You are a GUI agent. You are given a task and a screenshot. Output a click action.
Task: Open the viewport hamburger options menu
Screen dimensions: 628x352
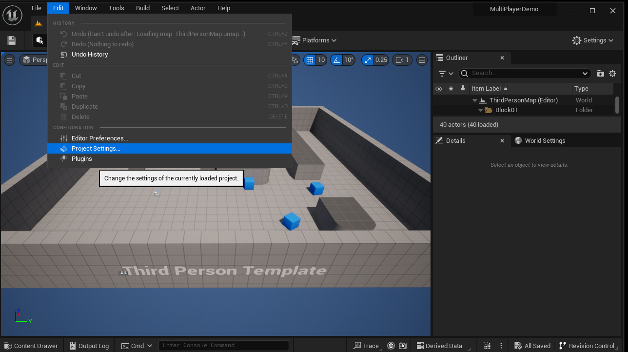click(x=9, y=60)
